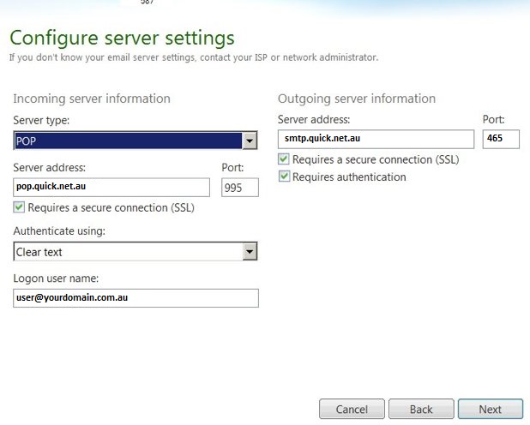Click the pop.quick.net.au server address field
Image resolution: width=530 pixels, height=425 pixels.
click(111, 187)
